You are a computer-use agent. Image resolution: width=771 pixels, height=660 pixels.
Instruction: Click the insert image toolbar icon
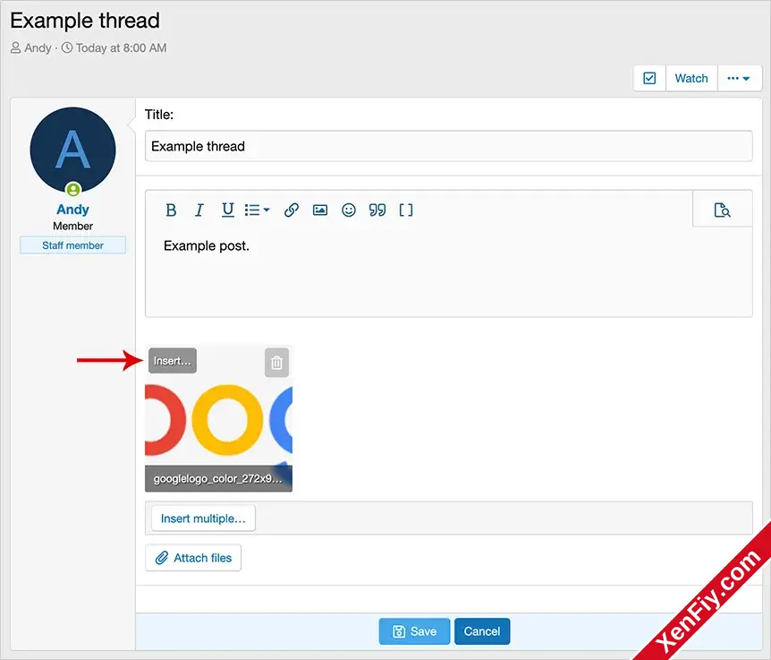click(320, 210)
